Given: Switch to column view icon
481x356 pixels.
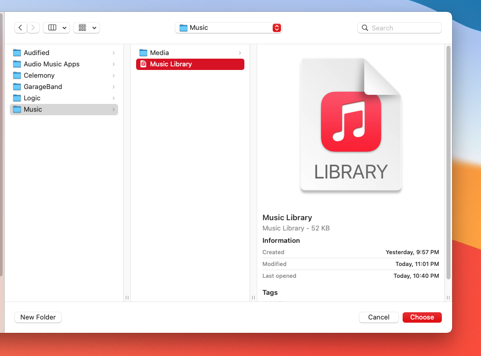Looking at the screenshot, I should (53, 28).
